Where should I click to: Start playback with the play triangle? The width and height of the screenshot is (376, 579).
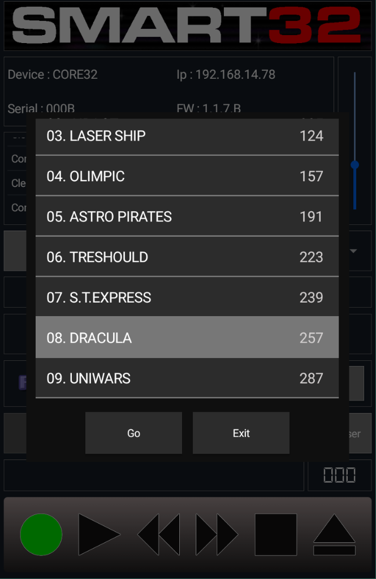(99, 534)
